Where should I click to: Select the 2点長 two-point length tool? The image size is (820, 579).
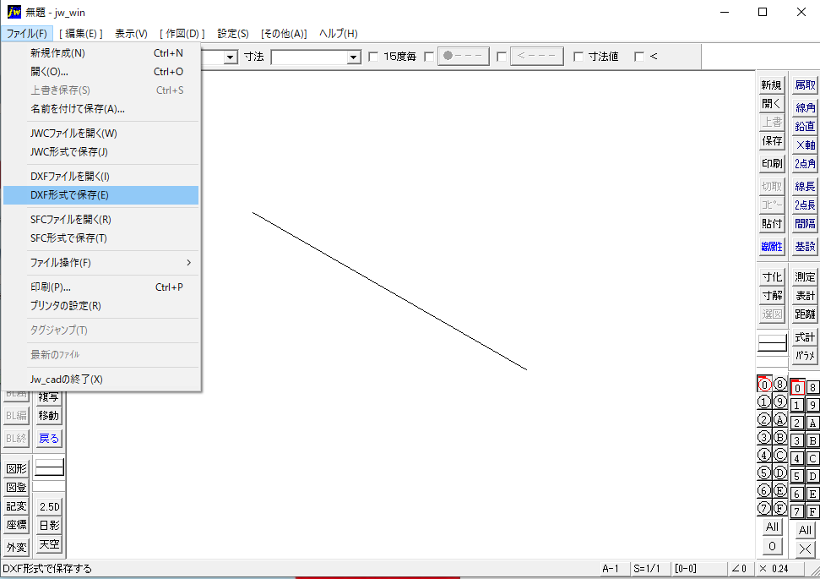click(x=805, y=205)
